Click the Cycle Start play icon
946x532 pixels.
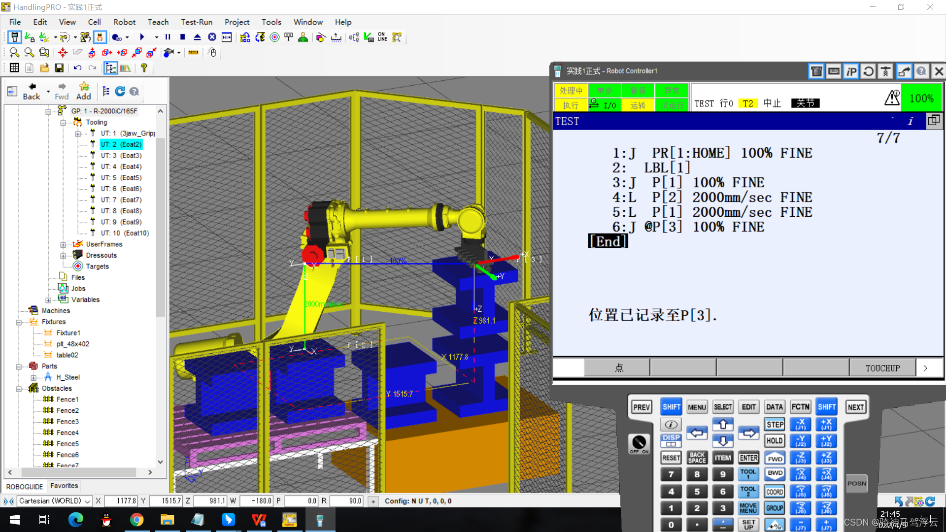(x=142, y=37)
